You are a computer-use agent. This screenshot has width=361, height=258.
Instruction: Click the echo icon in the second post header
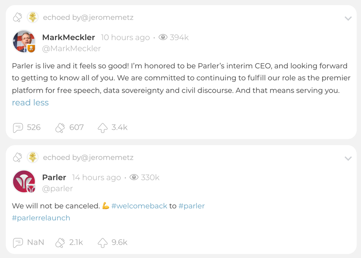point(17,158)
